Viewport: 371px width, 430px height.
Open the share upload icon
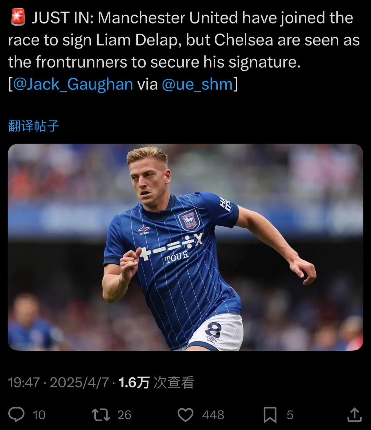point(354,414)
